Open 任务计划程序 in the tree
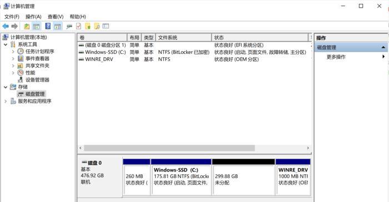The height and width of the screenshot is (202, 389). click(x=39, y=51)
